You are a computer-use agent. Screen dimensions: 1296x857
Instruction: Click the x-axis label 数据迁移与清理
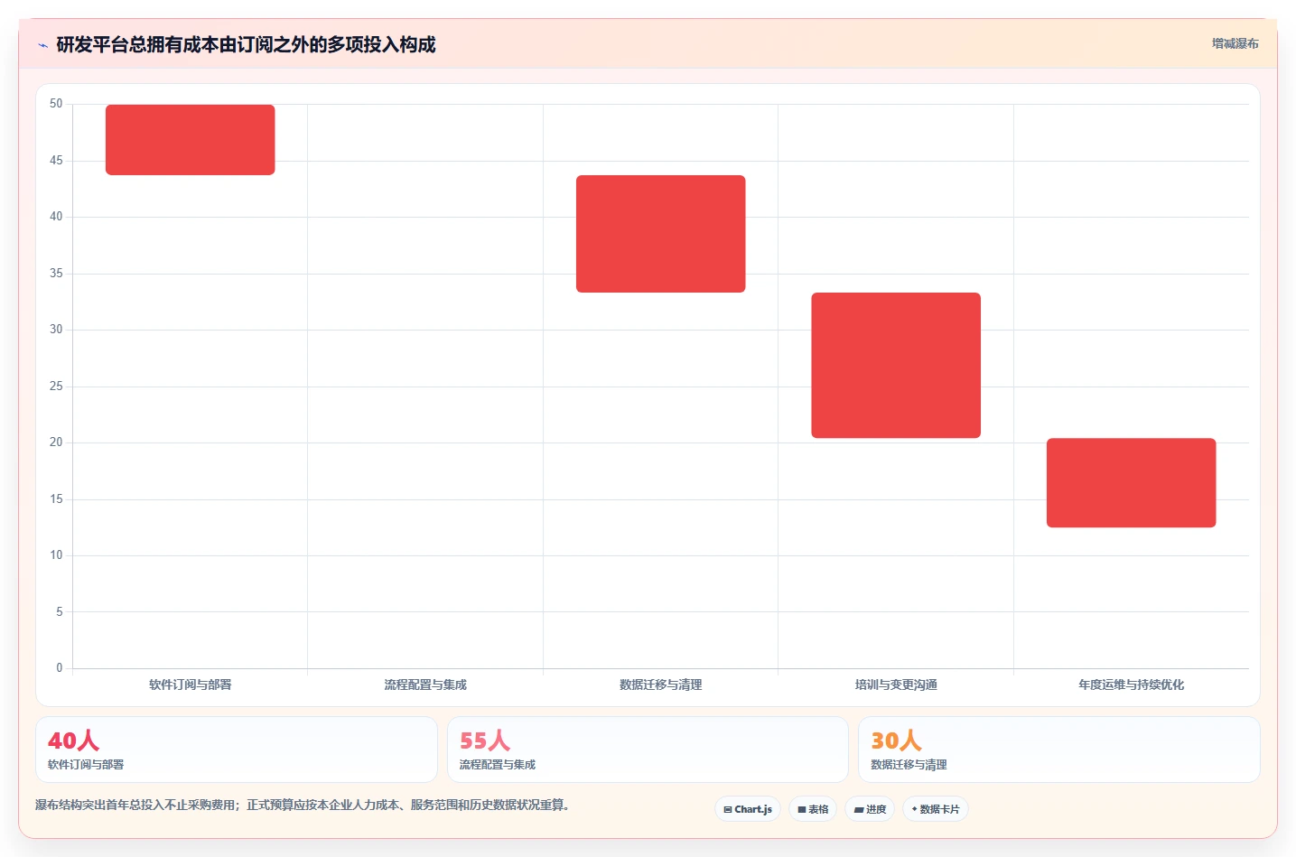(661, 685)
